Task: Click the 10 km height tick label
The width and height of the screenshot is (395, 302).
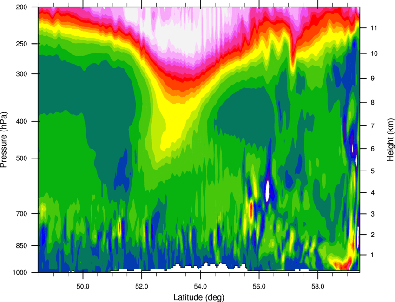Action: pos(374,53)
